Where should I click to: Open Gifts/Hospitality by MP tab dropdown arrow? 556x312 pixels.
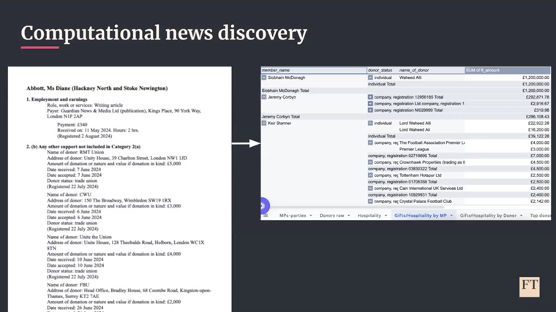[x=451, y=216]
